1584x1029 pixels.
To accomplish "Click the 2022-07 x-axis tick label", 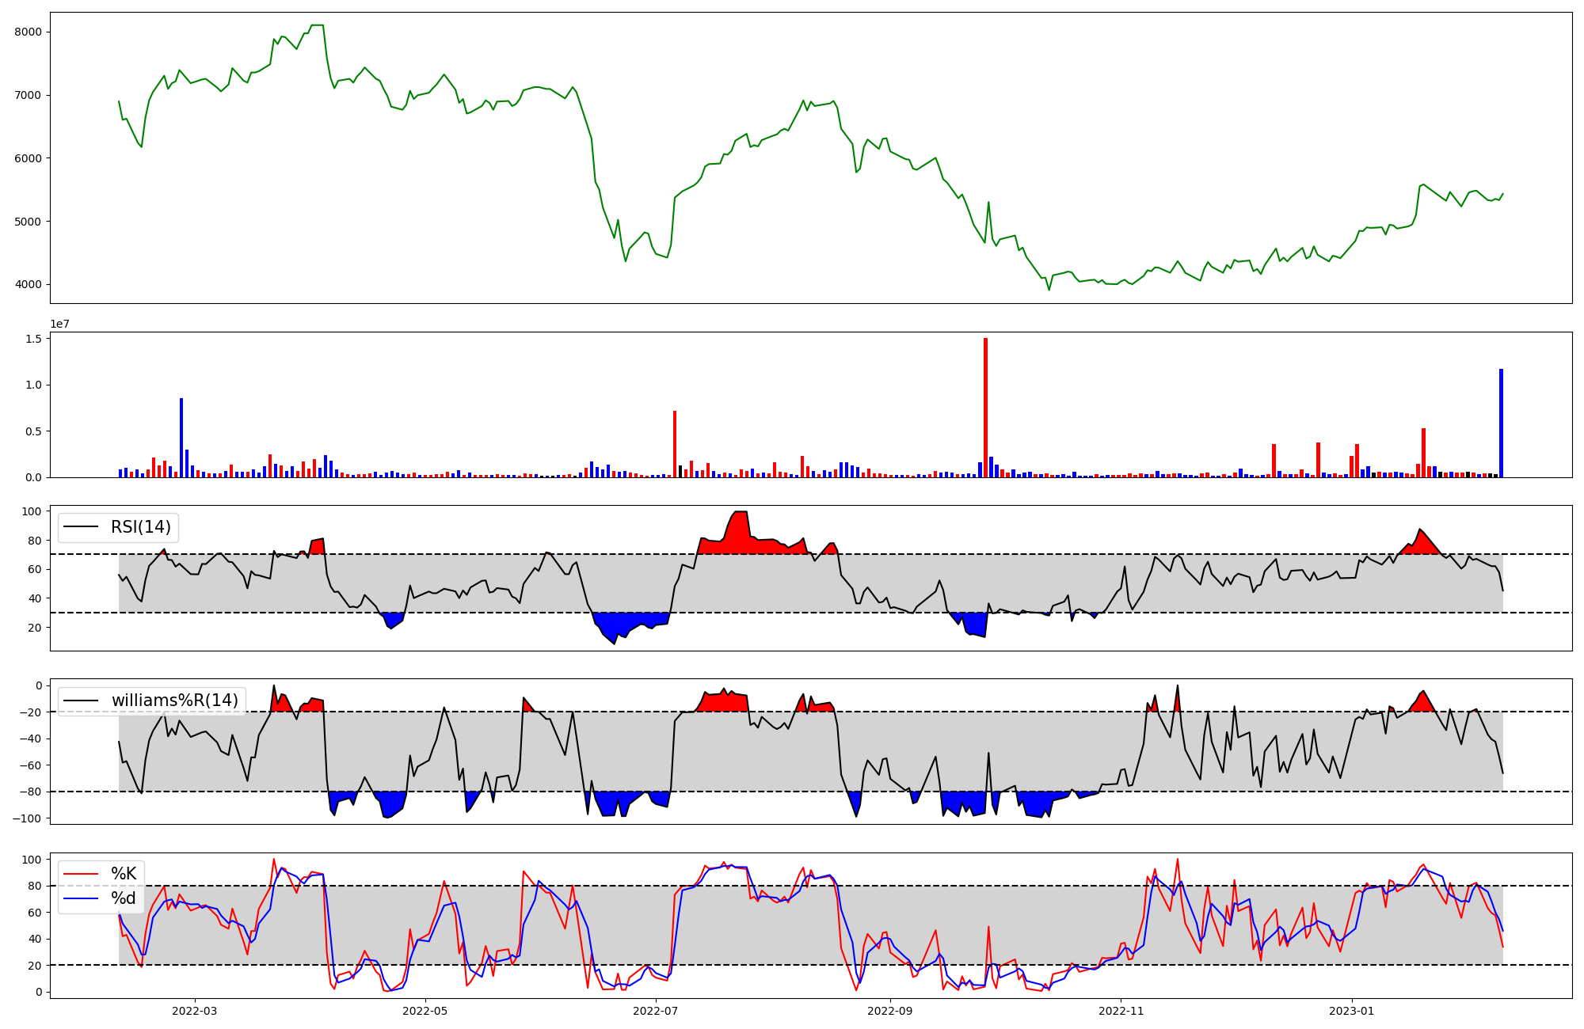I will pyautogui.click(x=657, y=1011).
